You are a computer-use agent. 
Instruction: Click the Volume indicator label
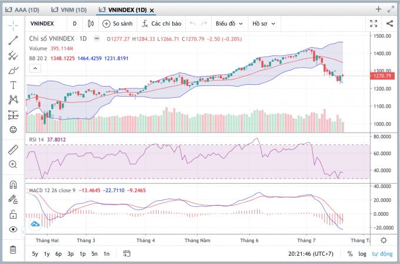pos(38,48)
